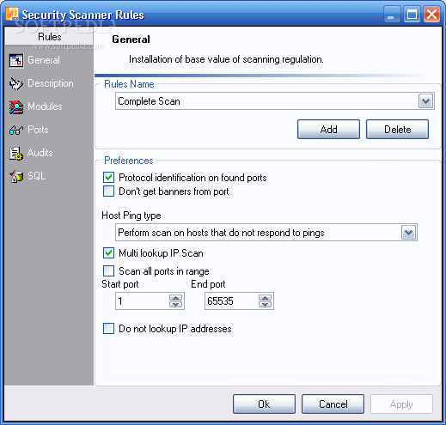Open the General rules page
The image size is (446, 425).
pos(44,60)
